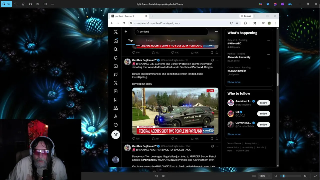The width and height of the screenshot is (320, 180).
Task: Click the portland search field on X
Action: tap(171, 31)
